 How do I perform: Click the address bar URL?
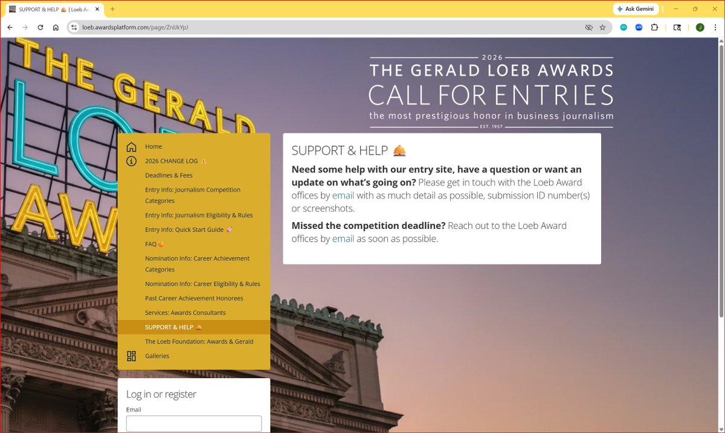click(135, 27)
